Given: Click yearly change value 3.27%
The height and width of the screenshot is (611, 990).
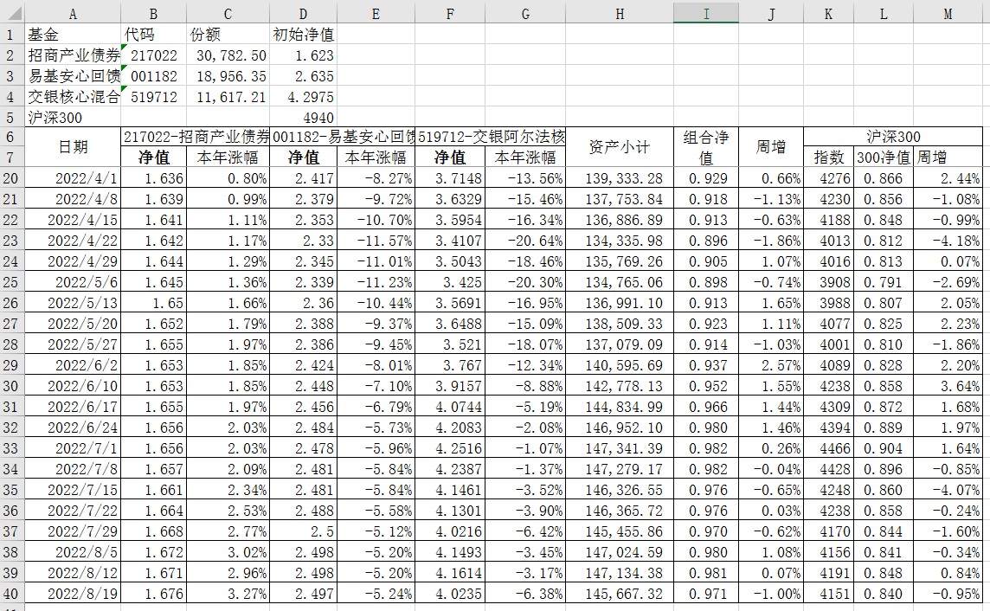Looking at the screenshot, I should (x=228, y=594).
